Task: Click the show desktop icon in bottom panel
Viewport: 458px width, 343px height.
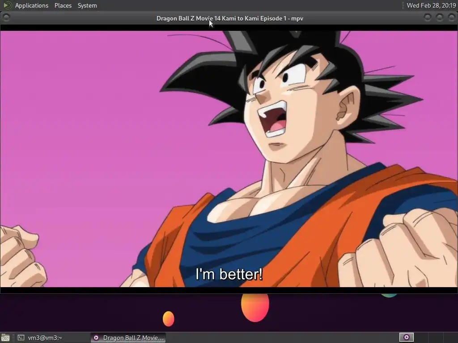Action: 5,338
